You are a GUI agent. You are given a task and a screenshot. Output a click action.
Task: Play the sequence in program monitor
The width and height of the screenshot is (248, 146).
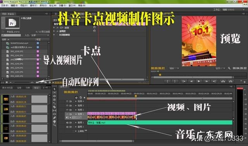tap(199, 81)
